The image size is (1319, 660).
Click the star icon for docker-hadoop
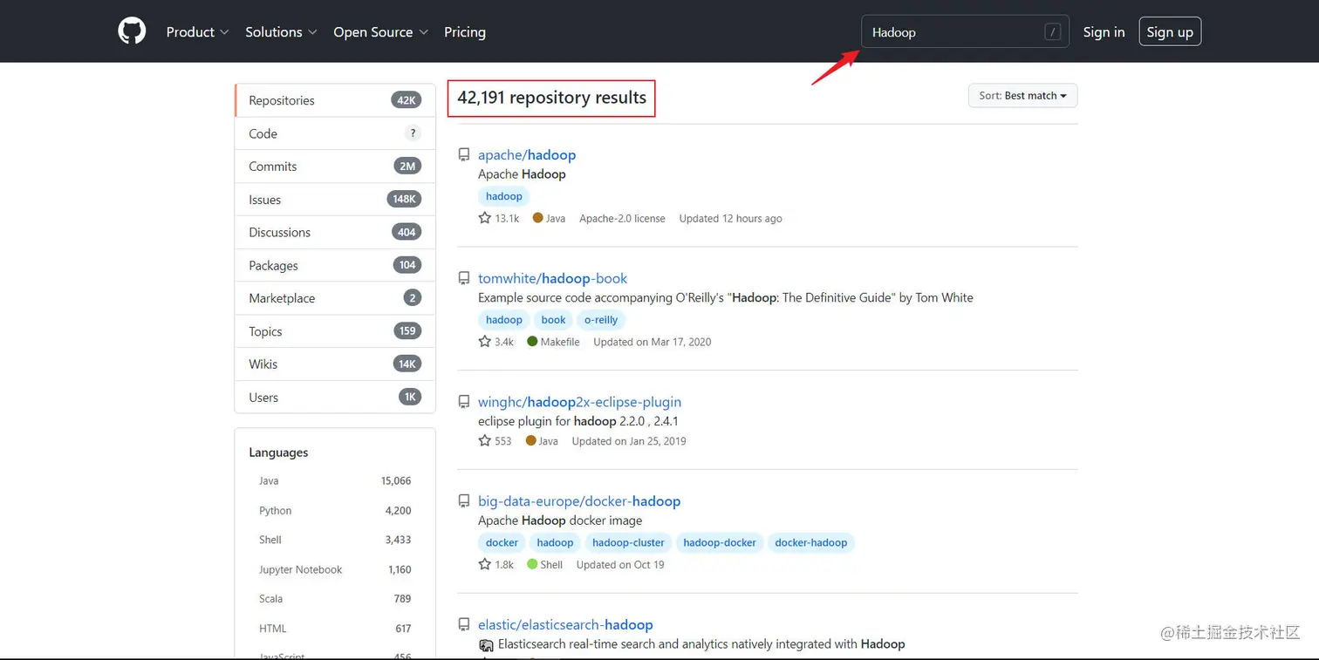(x=485, y=564)
